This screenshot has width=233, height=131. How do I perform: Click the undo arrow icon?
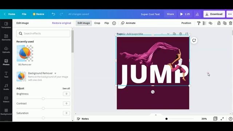54,14
